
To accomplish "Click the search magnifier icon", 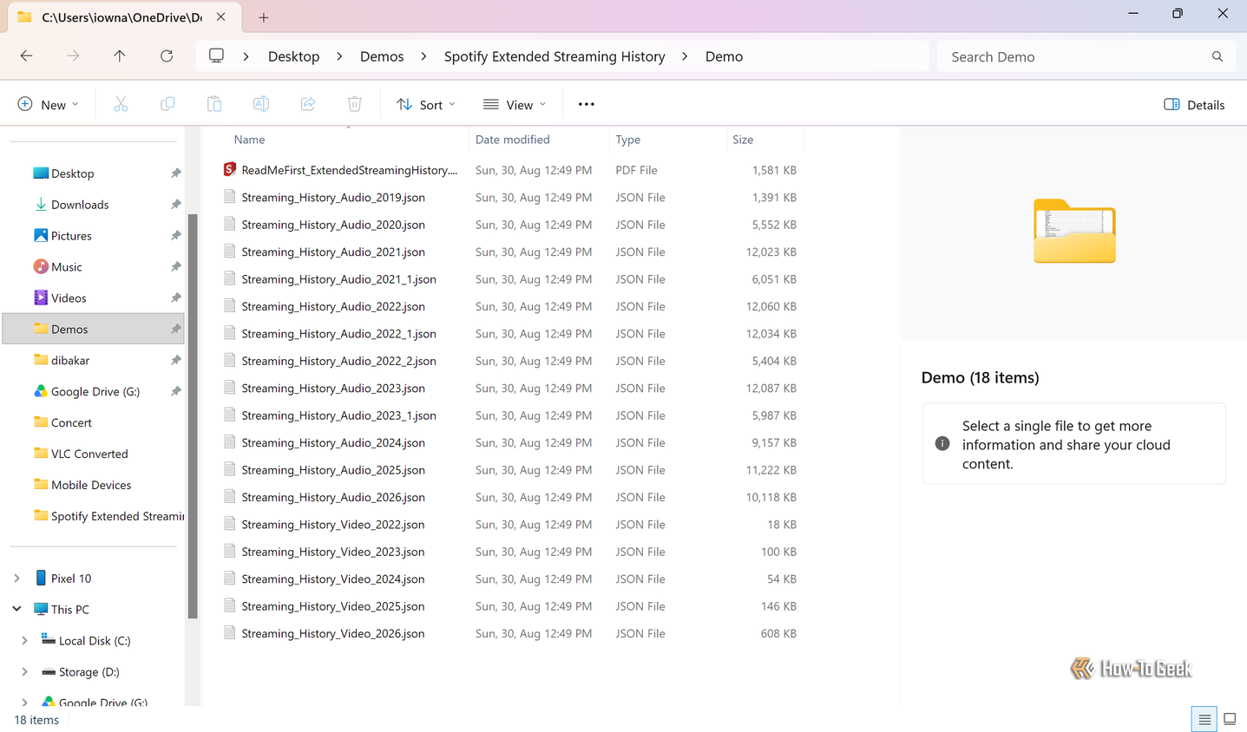I will pos(1217,56).
